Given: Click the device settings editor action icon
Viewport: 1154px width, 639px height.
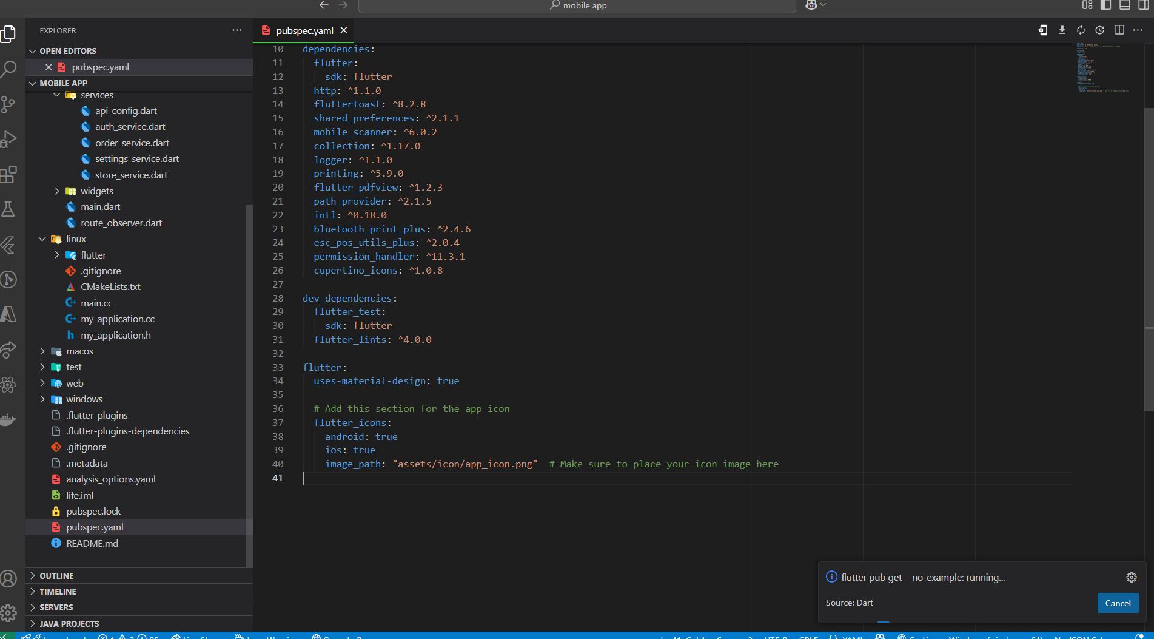Looking at the screenshot, I should point(1043,30).
